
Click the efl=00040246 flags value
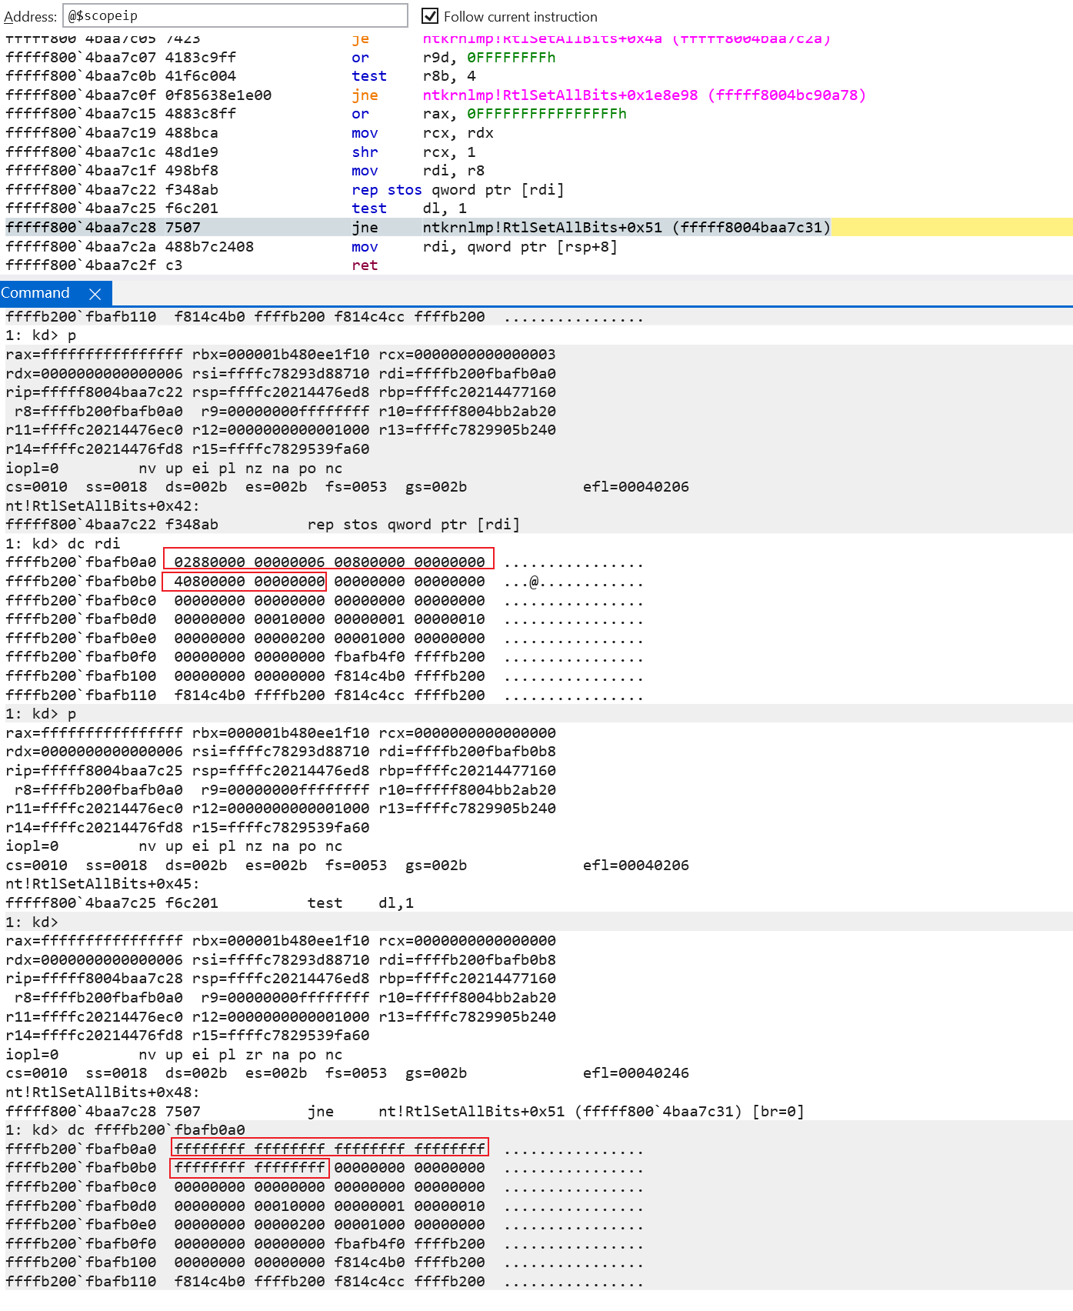(x=635, y=1073)
